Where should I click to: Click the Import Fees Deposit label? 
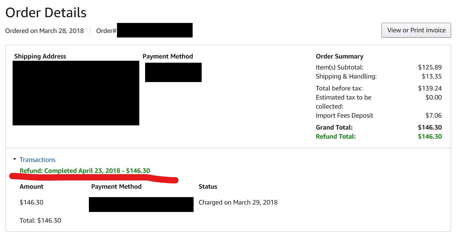pyautogui.click(x=344, y=115)
